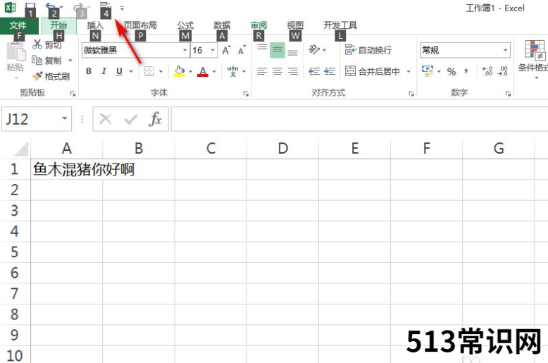Apply red font color
The height and width of the screenshot is (363, 548).
[203, 71]
